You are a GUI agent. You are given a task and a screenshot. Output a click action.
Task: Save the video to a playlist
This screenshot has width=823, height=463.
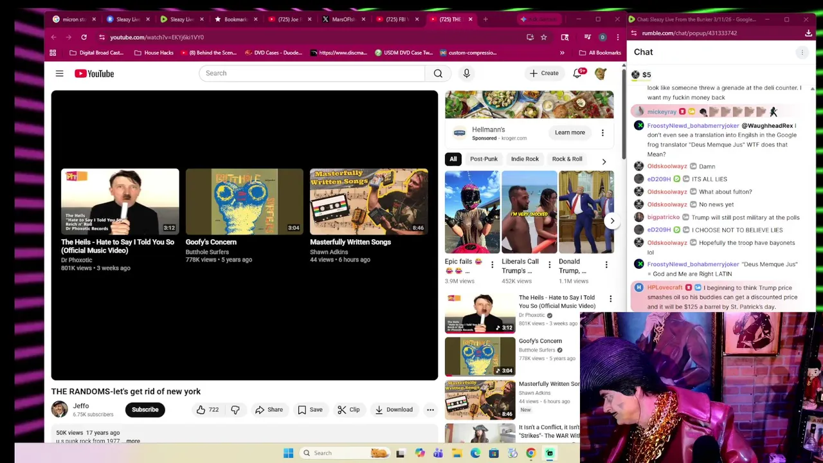pos(310,410)
